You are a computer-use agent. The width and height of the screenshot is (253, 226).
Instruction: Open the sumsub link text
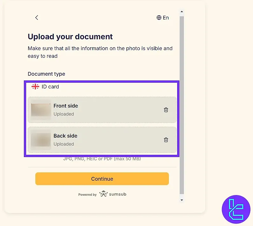point(118,194)
